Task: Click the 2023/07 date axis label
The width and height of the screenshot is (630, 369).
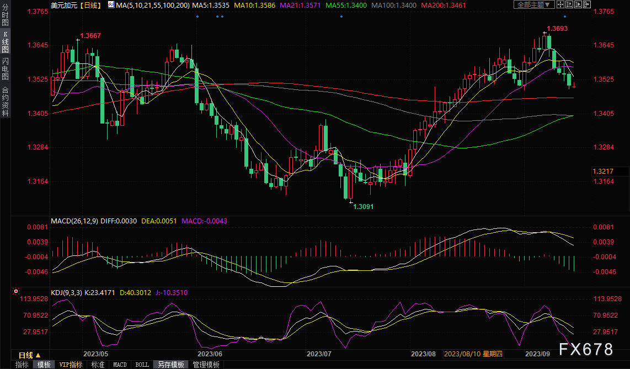Action: (x=319, y=354)
